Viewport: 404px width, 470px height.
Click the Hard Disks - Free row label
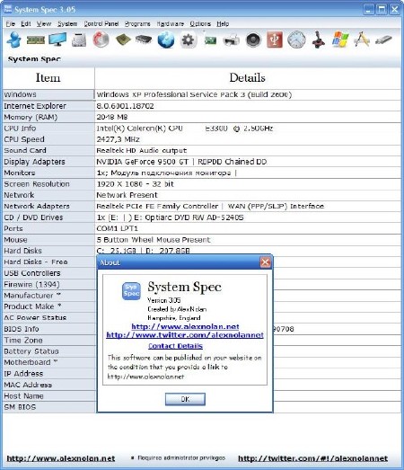click(x=36, y=262)
